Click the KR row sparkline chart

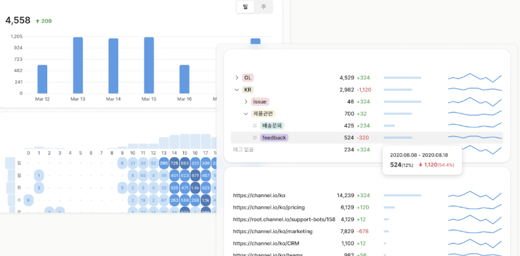tap(475, 89)
